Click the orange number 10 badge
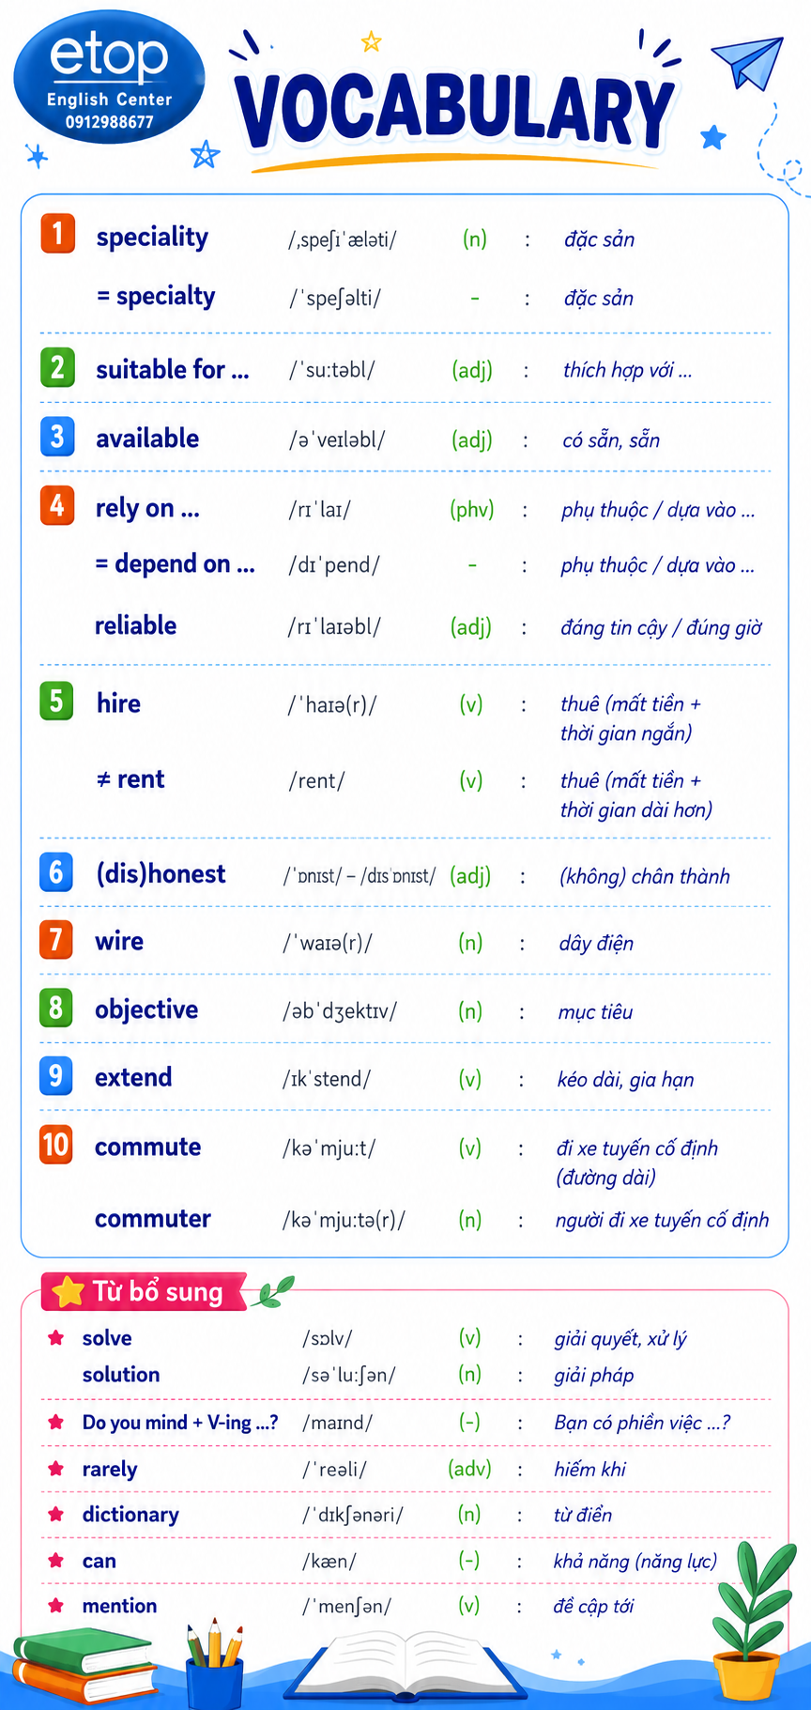 click(x=55, y=1145)
